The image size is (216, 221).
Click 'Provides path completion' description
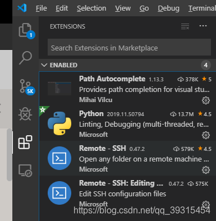pyautogui.click(x=144, y=90)
